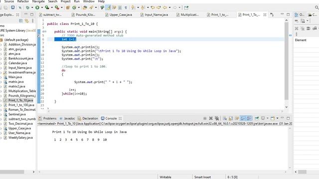Click 'Smart Insert' in status bar
Screen dimensions: 319x179
click(202, 177)
